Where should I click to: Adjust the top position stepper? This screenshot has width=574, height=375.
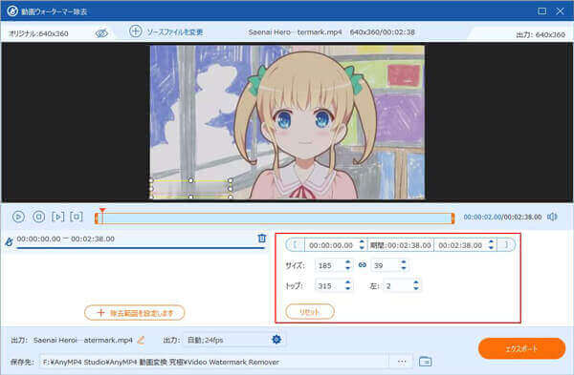click(348, 285)
